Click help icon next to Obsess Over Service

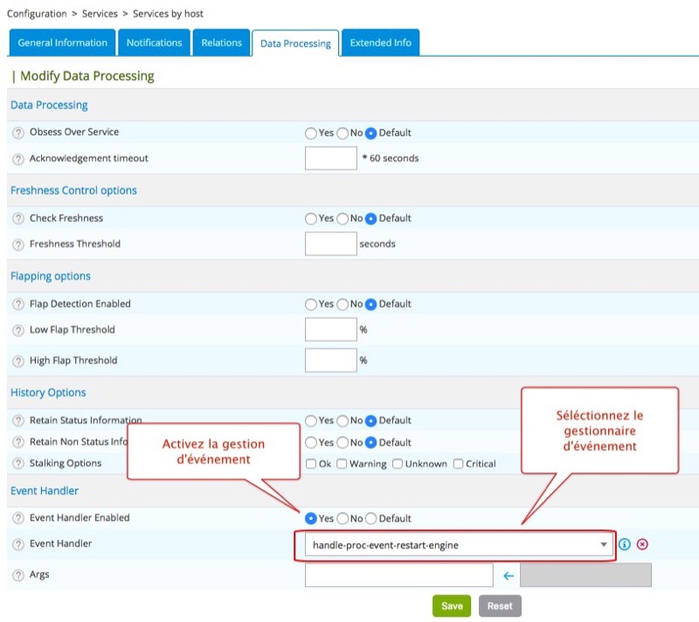pos(18,133)
